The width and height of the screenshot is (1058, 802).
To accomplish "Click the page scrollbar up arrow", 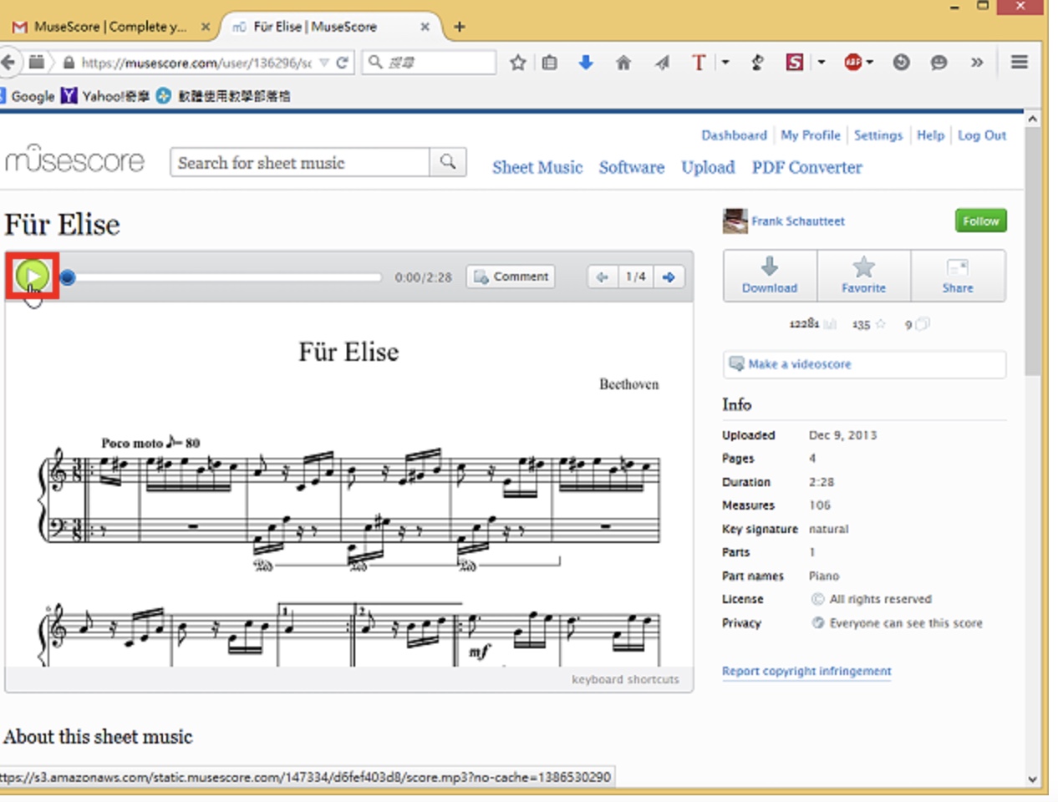I will pos(1033,119).
